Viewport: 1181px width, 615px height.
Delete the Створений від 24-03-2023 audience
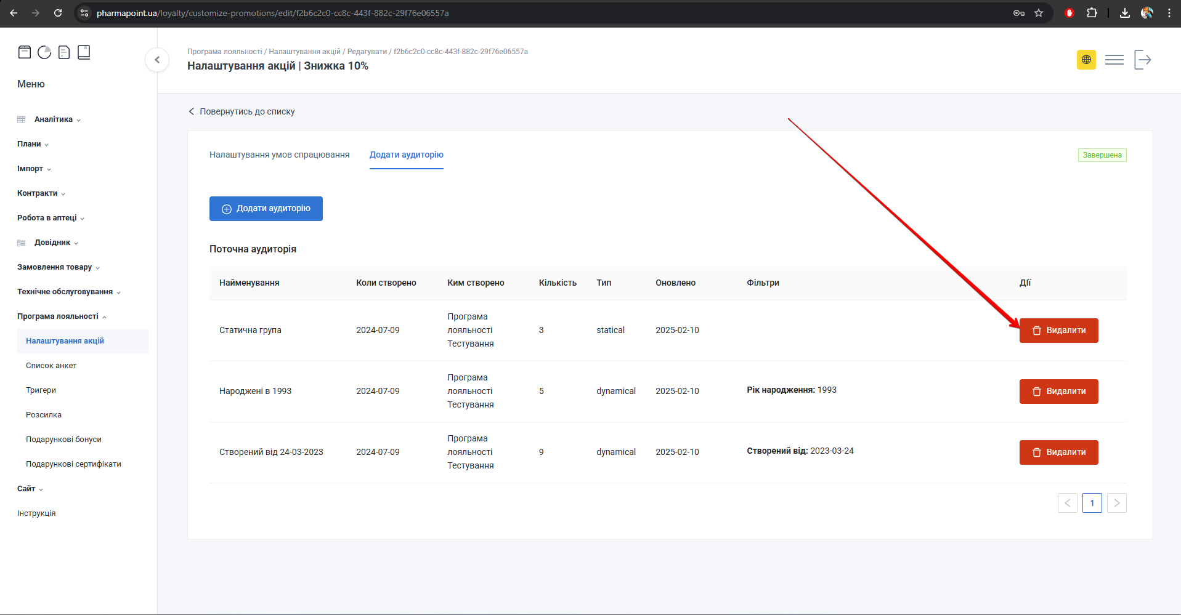(1059, 452)
